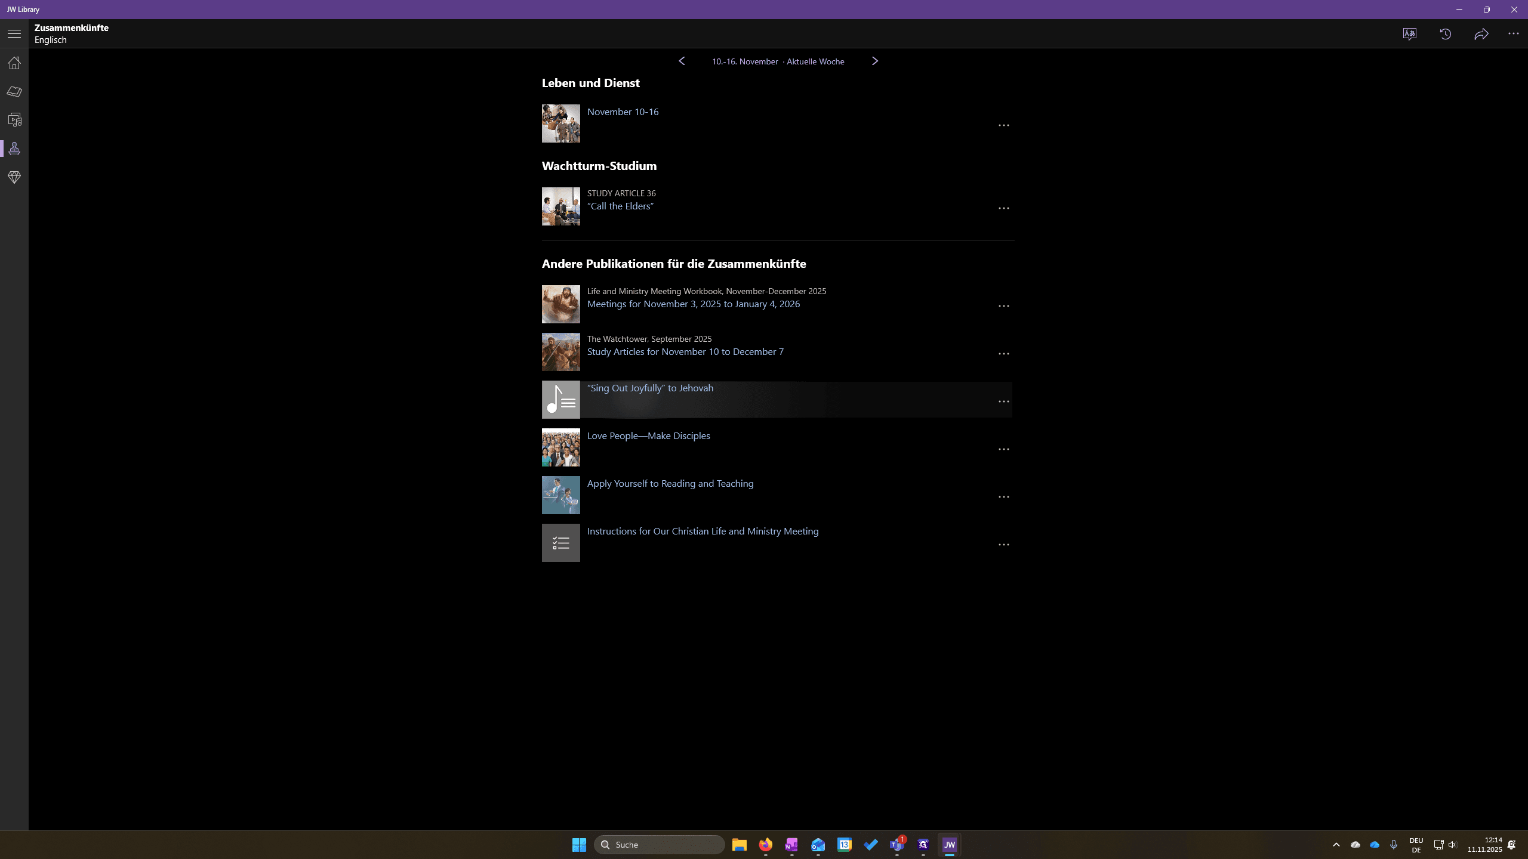The width and height of the screenshot is (1528, 859).
Task: Open Instructions for Our Christian Life link
Action: (703, 532)
